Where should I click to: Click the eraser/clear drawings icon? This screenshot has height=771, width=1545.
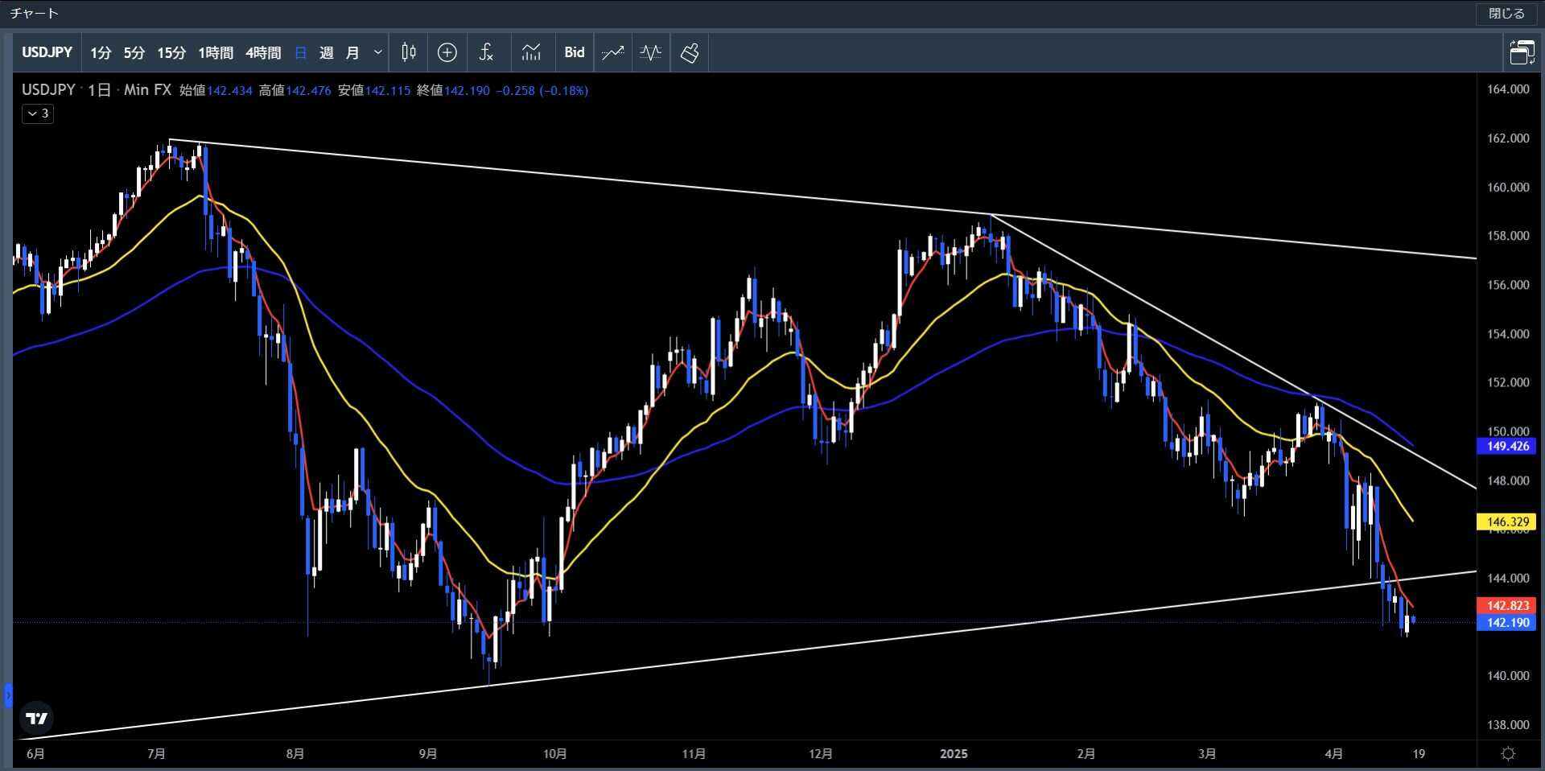pyautogui.click(x=690, y=52)
